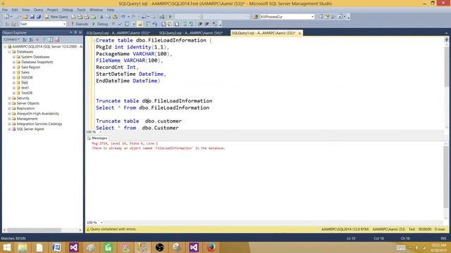Open the Window menu
Viewport: 451px width, 253px height.
(96, 10)
